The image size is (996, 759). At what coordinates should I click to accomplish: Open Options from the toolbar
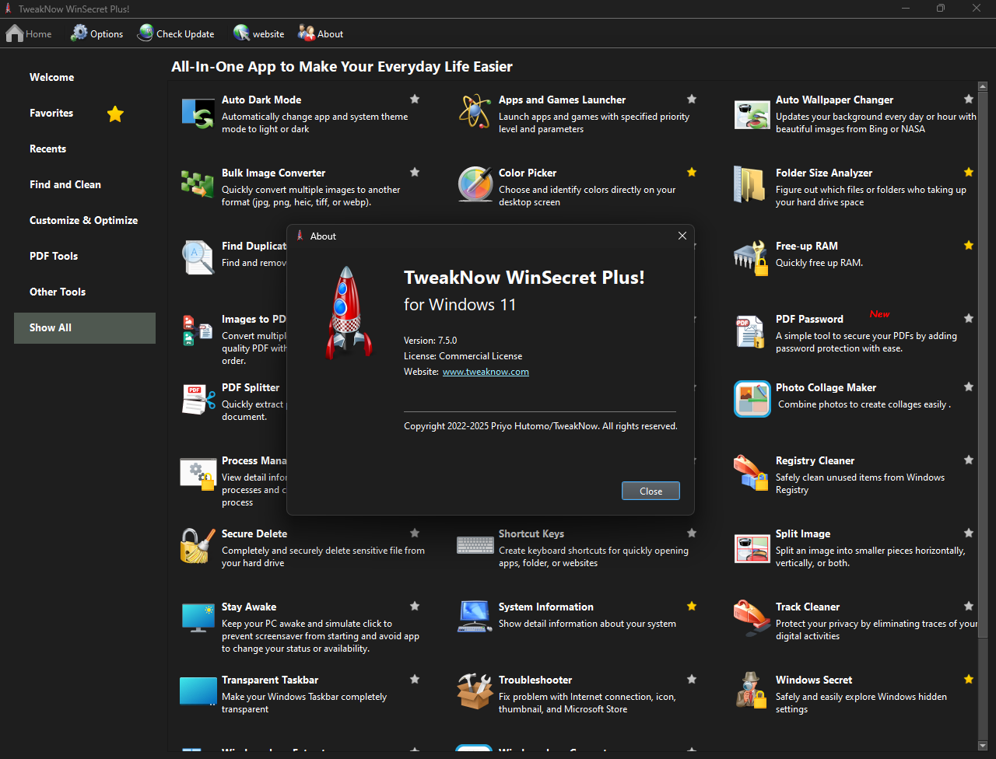[96, 33]
